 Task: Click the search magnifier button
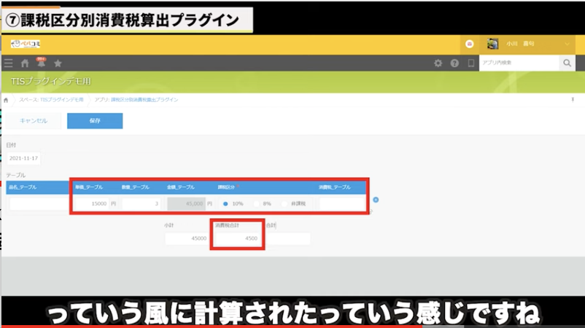[567, 63]
